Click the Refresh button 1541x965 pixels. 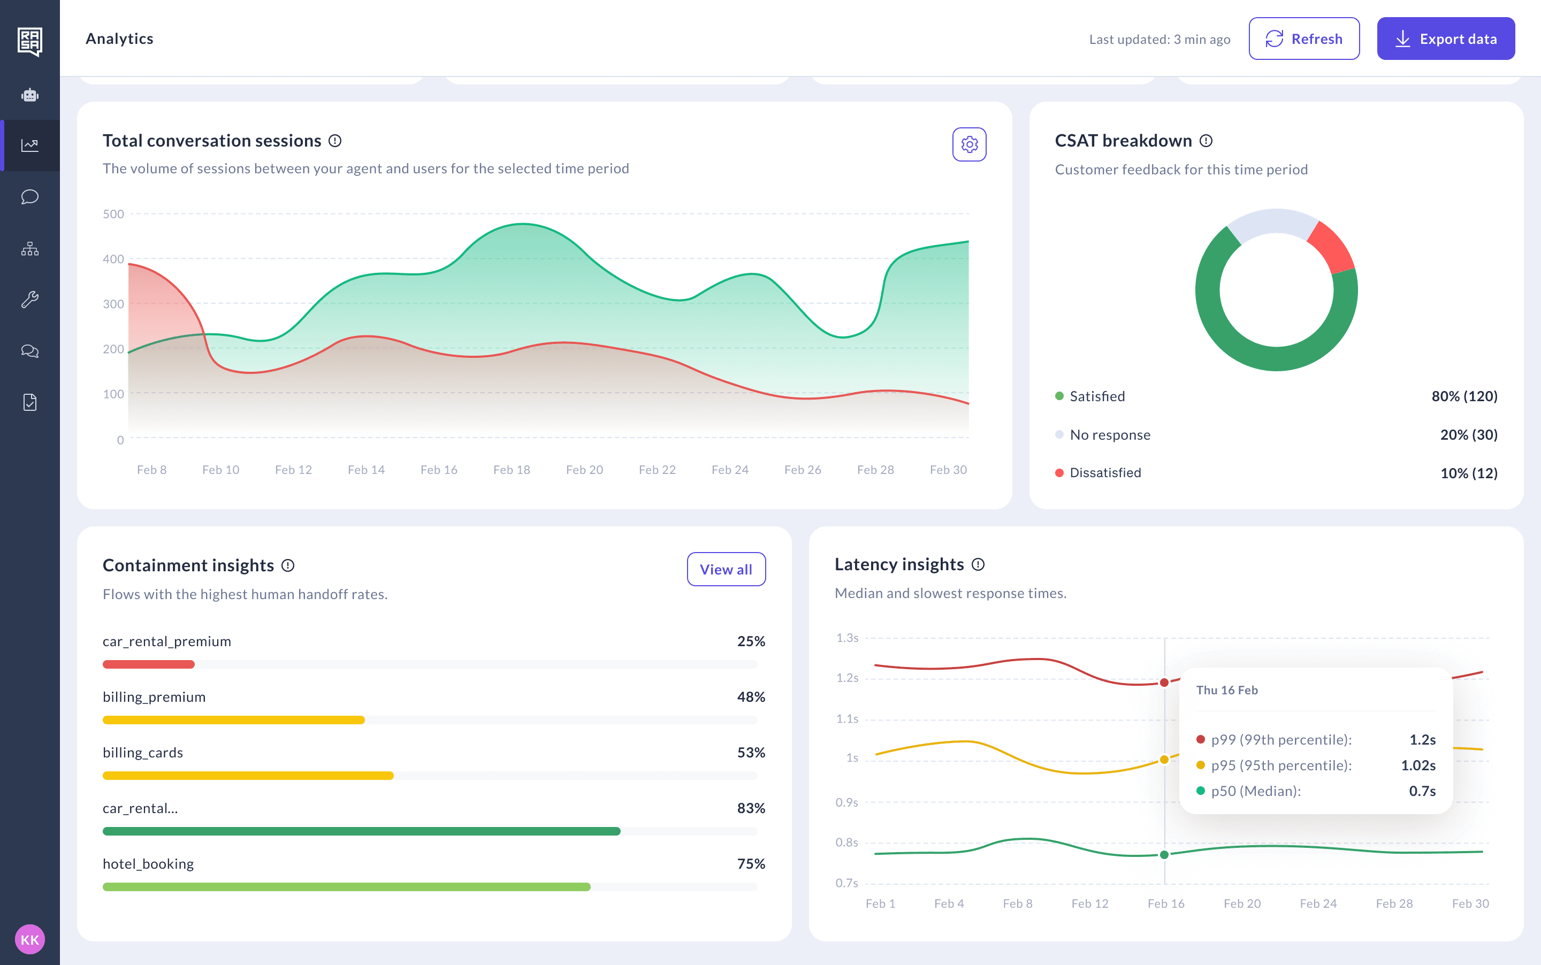(1303, 39)
